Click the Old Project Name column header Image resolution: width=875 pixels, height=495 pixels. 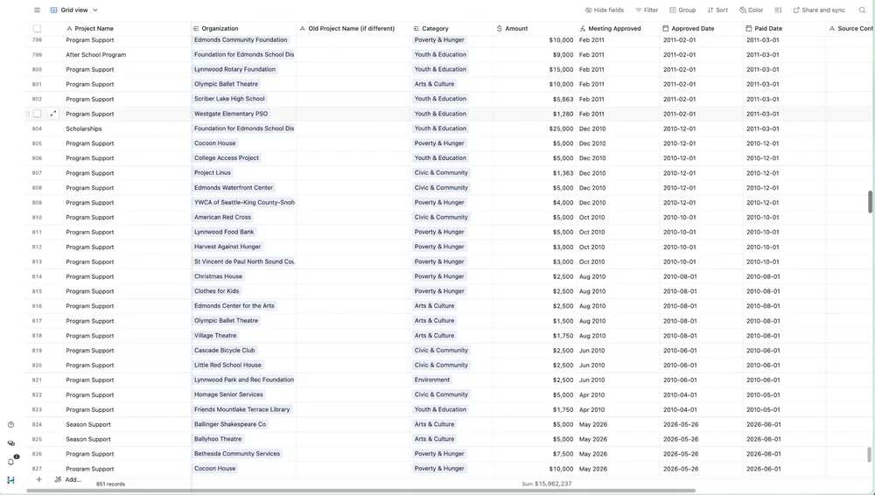tap(353, 29)
